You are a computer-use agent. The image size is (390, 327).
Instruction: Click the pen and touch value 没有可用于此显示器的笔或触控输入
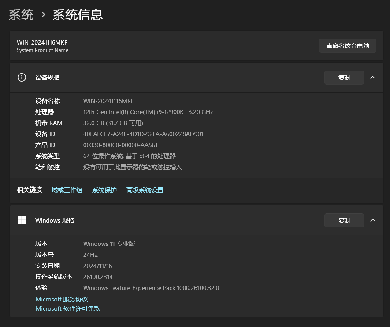[x=133, y=167]
